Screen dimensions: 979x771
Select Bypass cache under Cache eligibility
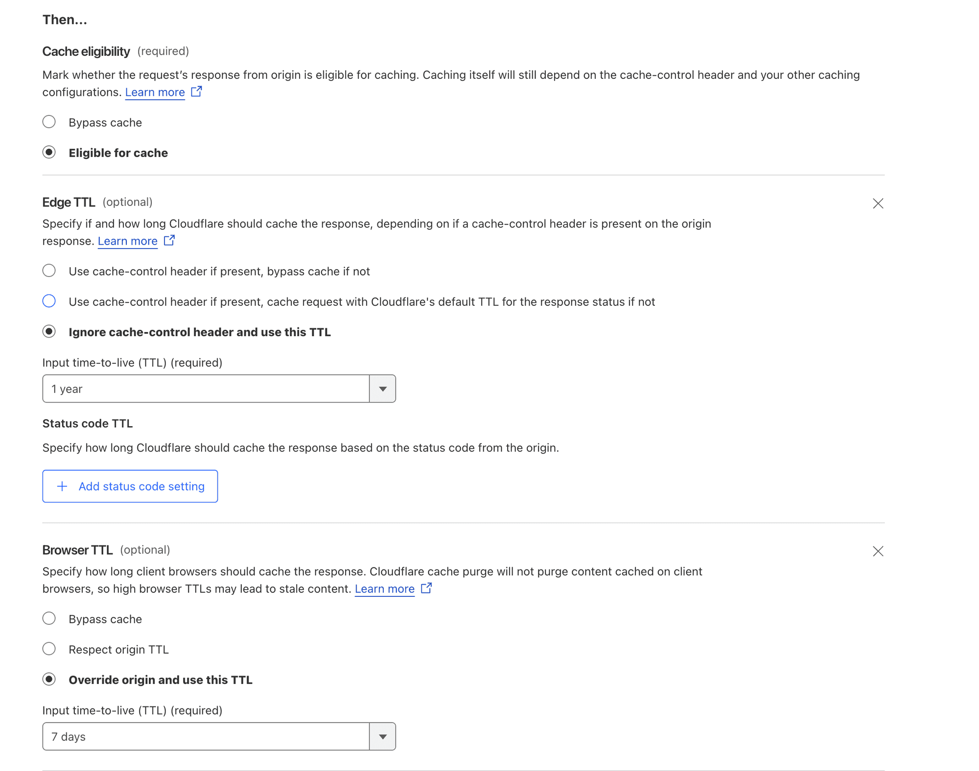tap(49, 122)
